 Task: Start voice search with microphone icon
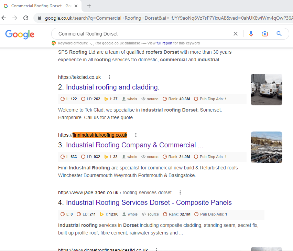point(251,34)
